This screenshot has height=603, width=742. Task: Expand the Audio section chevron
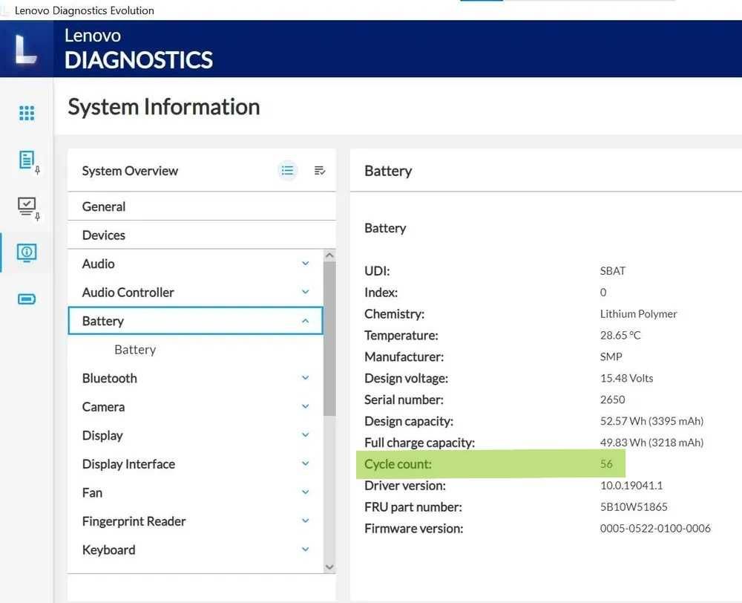tap(305, 264)
